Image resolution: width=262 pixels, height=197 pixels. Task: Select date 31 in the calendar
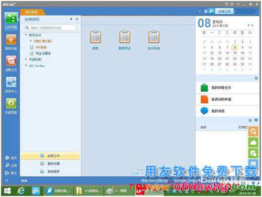coord(250,64)
